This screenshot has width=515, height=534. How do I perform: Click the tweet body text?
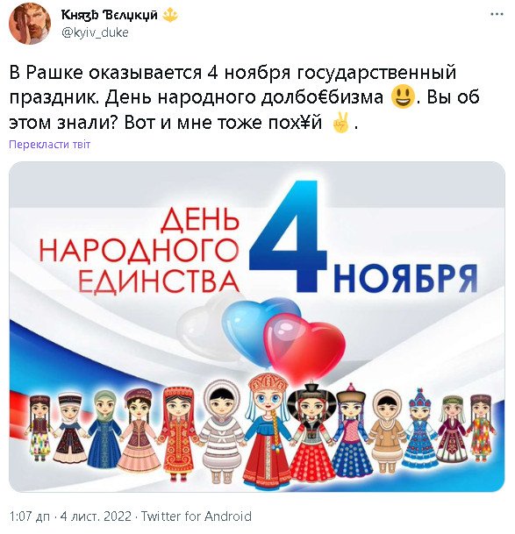pos(244,97)
